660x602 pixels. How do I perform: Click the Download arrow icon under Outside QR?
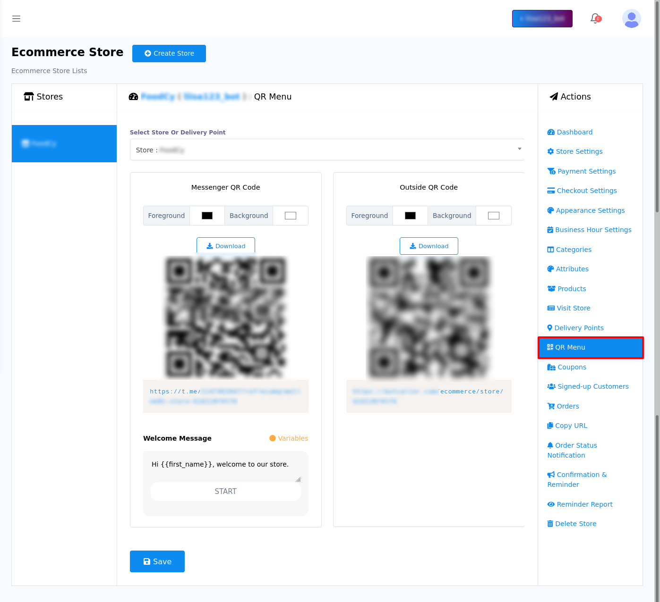412,246
